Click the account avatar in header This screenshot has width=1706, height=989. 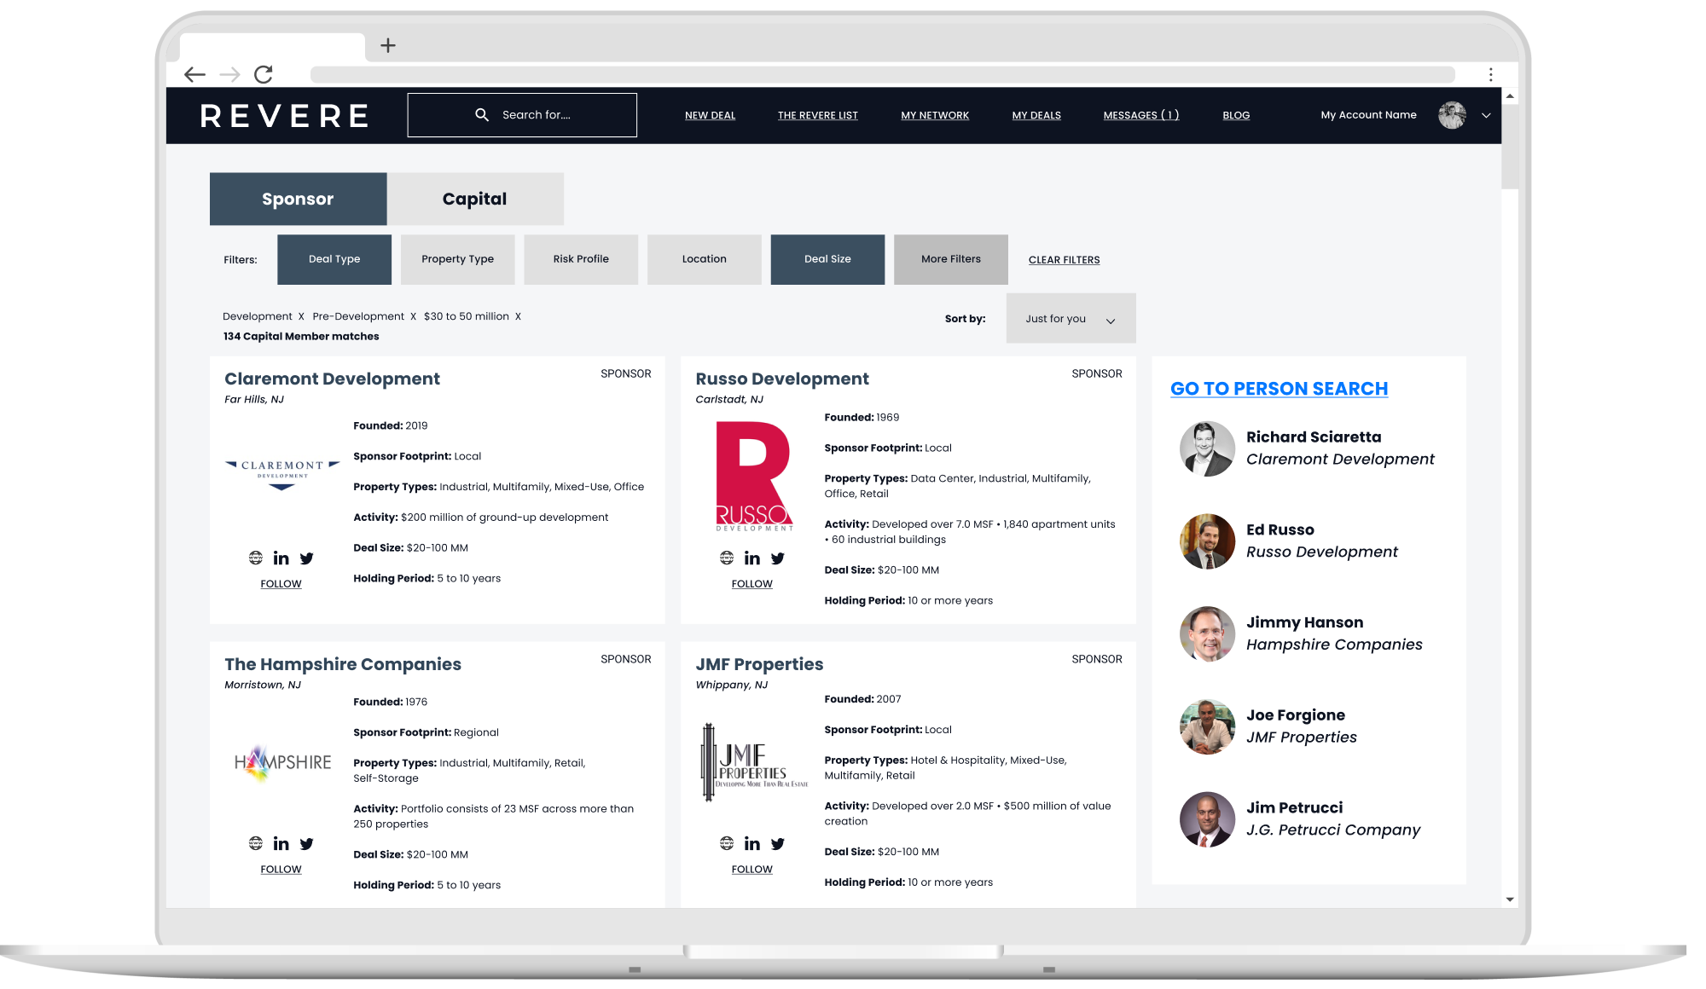coord(1452,115)
